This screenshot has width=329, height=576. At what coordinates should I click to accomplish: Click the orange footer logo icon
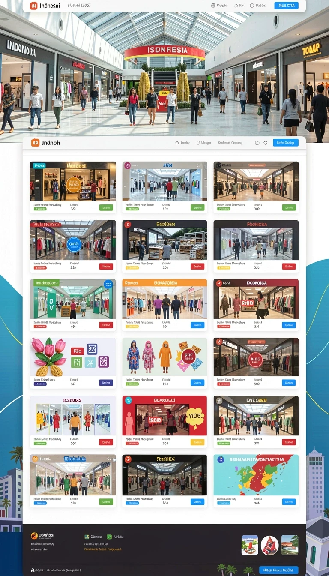34,536
